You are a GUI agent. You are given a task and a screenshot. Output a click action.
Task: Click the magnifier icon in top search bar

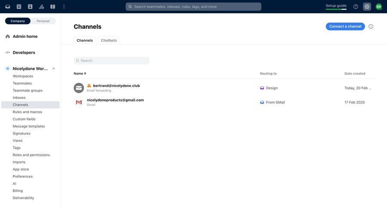[130, 7]
